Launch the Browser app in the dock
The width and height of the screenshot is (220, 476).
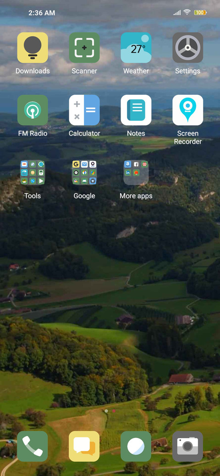click(x=136, y=446)
